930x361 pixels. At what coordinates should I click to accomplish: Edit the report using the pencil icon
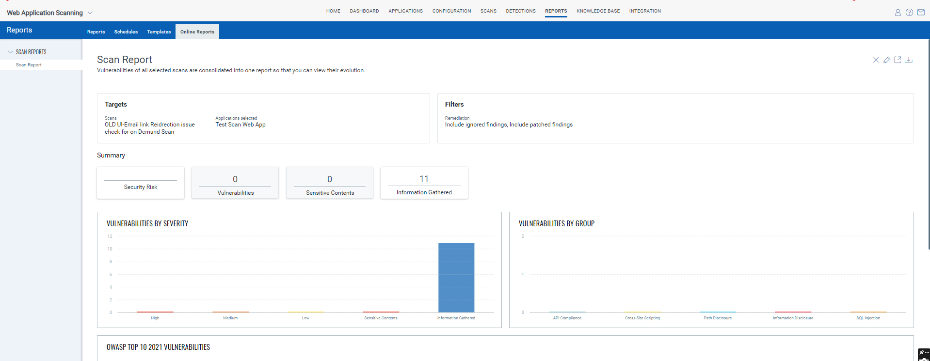point(887,60)
